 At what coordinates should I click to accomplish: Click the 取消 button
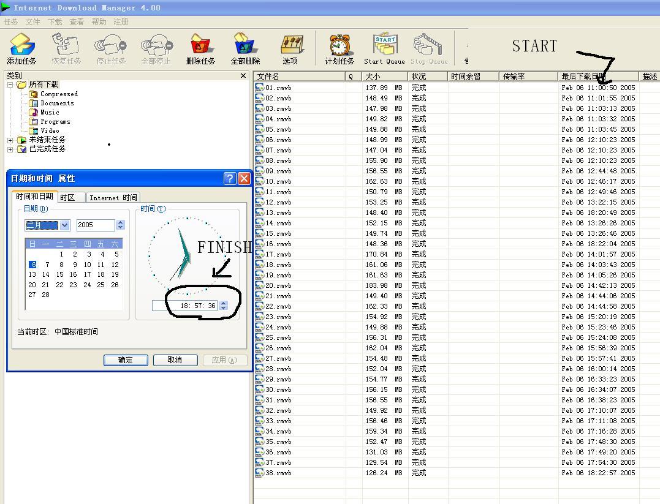175,360
